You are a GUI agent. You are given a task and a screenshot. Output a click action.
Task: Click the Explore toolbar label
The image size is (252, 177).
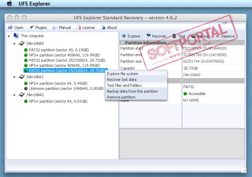point(134,36)
